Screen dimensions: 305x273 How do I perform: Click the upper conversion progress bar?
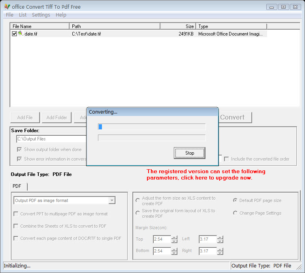point(152,127)
